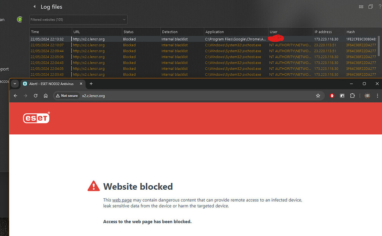Reload the x2.c.lencr.org page
This screenshot has height=236, width=382.
pos(35,96)
